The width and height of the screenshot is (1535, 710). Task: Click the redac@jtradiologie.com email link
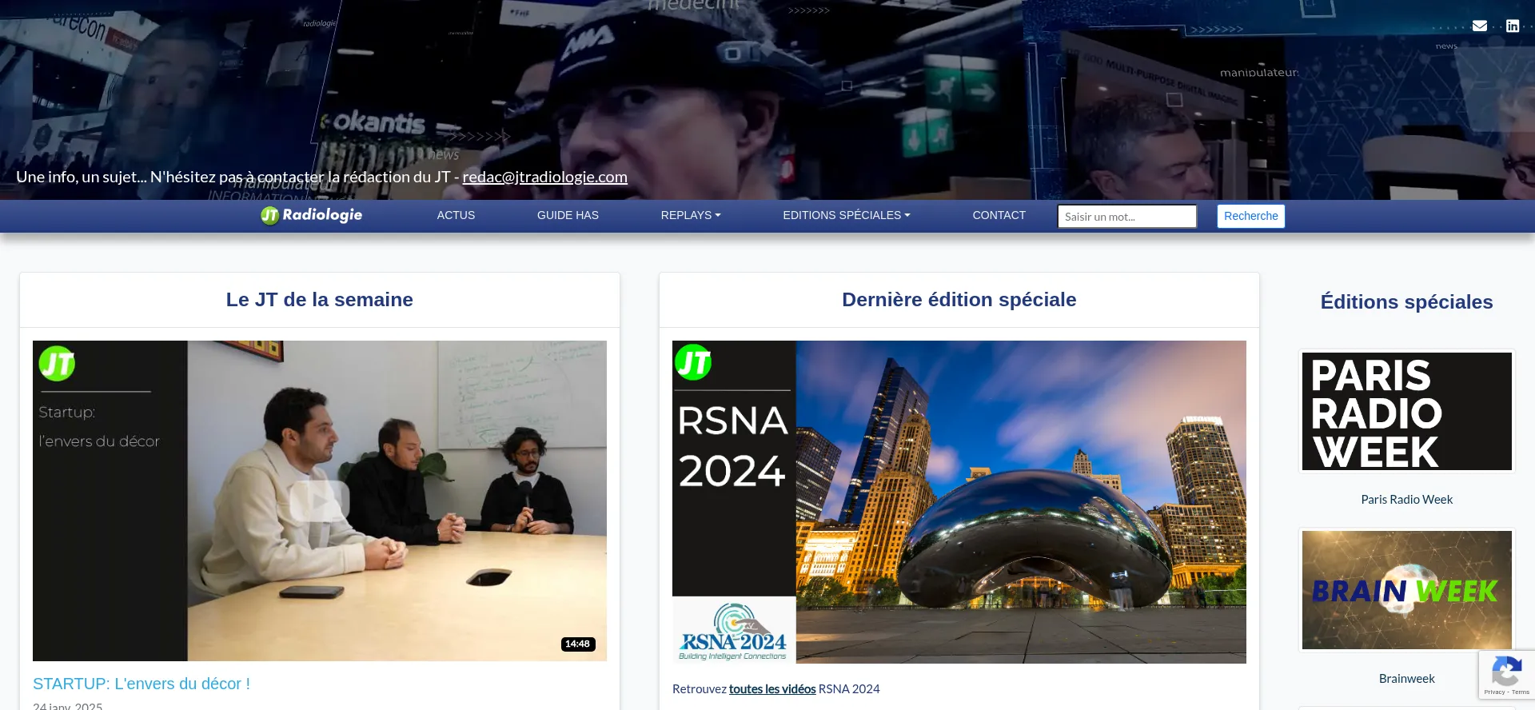click(544, 177)
